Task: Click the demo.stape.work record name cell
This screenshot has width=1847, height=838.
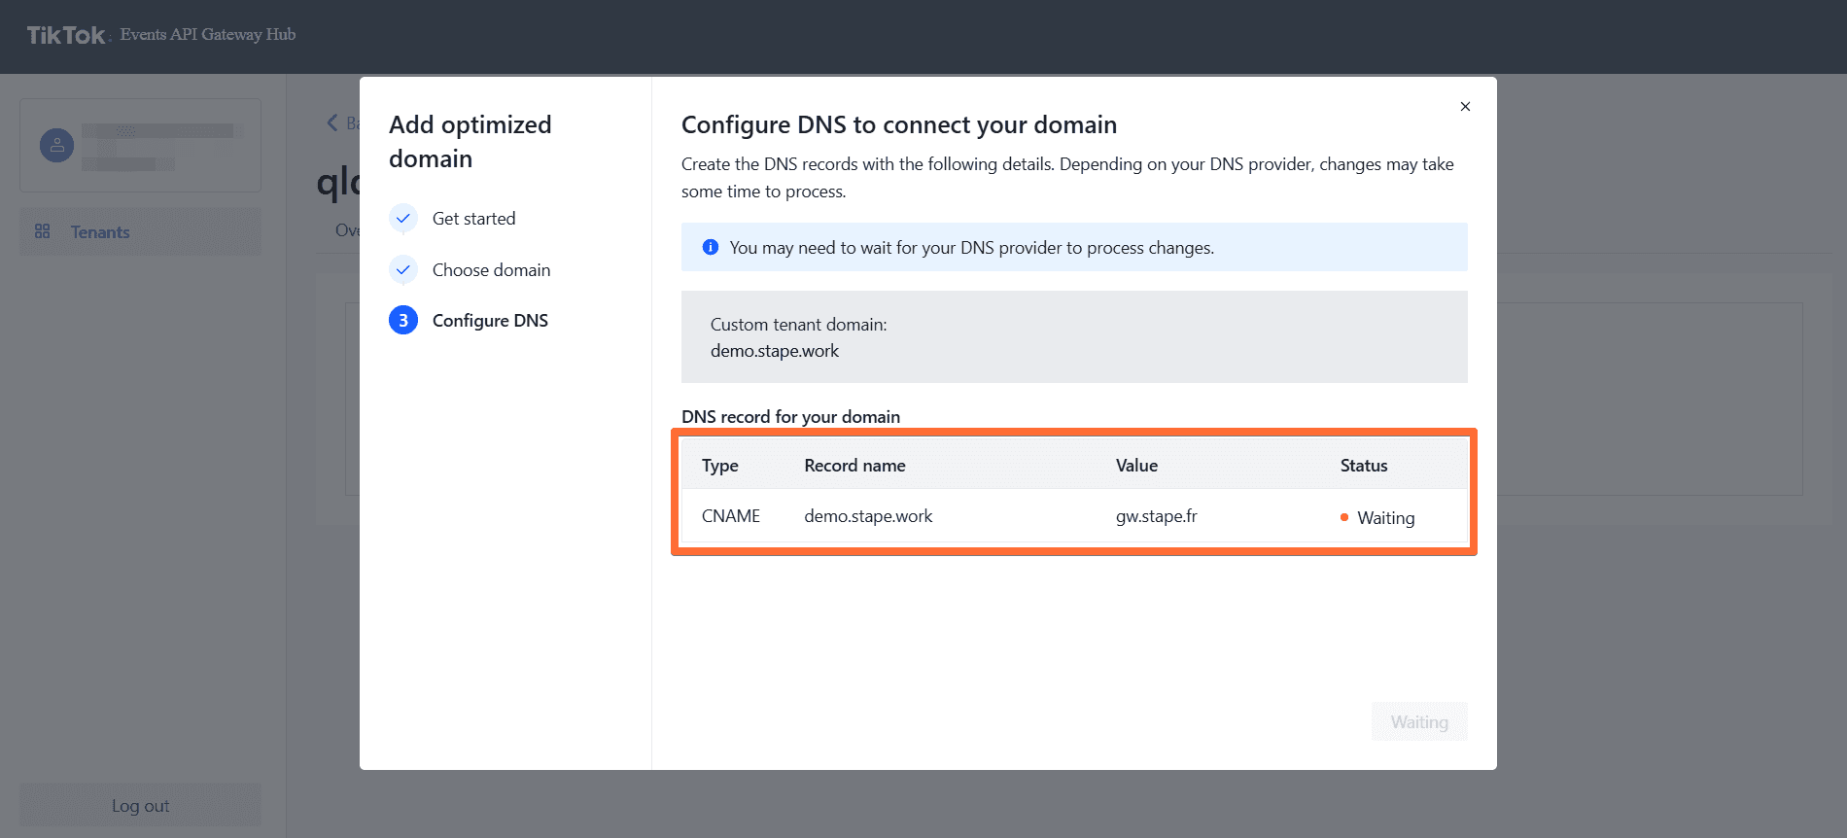Action: point(868,516)
